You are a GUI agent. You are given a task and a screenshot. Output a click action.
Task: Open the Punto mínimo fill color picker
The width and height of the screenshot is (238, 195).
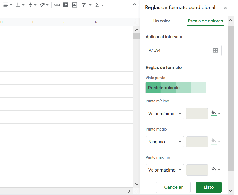coord(216,113)
